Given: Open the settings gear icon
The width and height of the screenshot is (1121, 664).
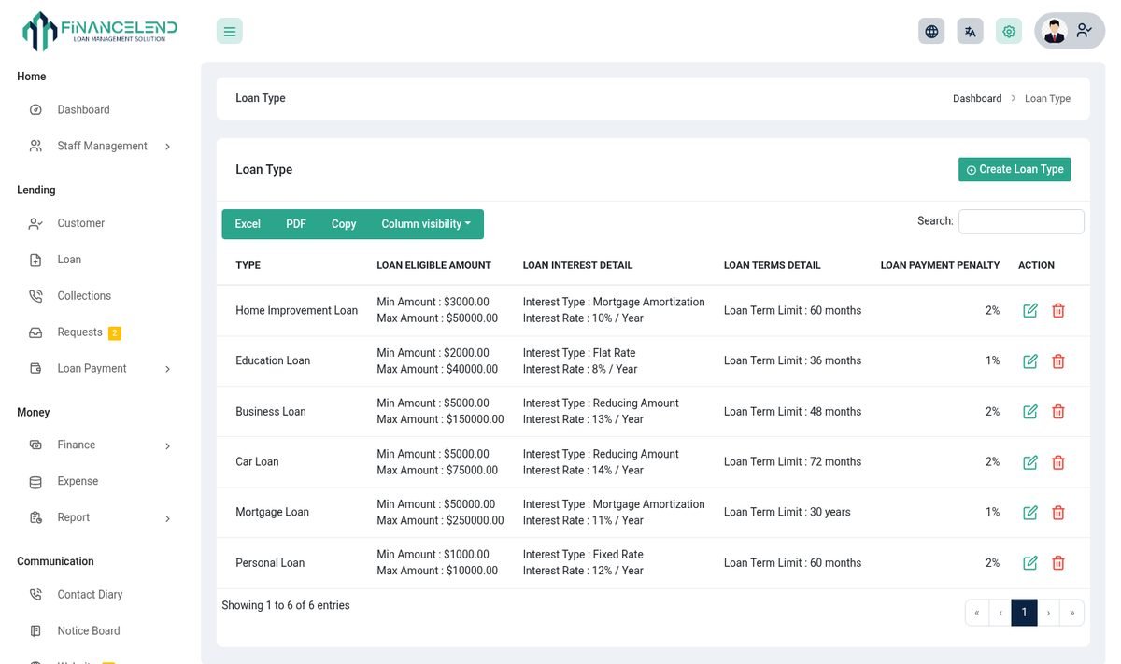Looking at the screenshot, I should pos(1009,31).
